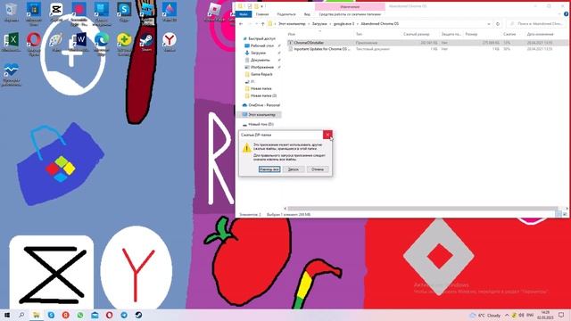
Task: Open Opera browser desktop shortcut
Action: tap(34, 43)
